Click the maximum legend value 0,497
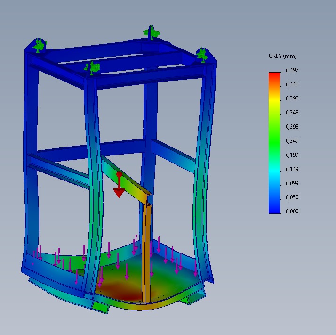This screenshot has width=336, height=335. (292, 70)
